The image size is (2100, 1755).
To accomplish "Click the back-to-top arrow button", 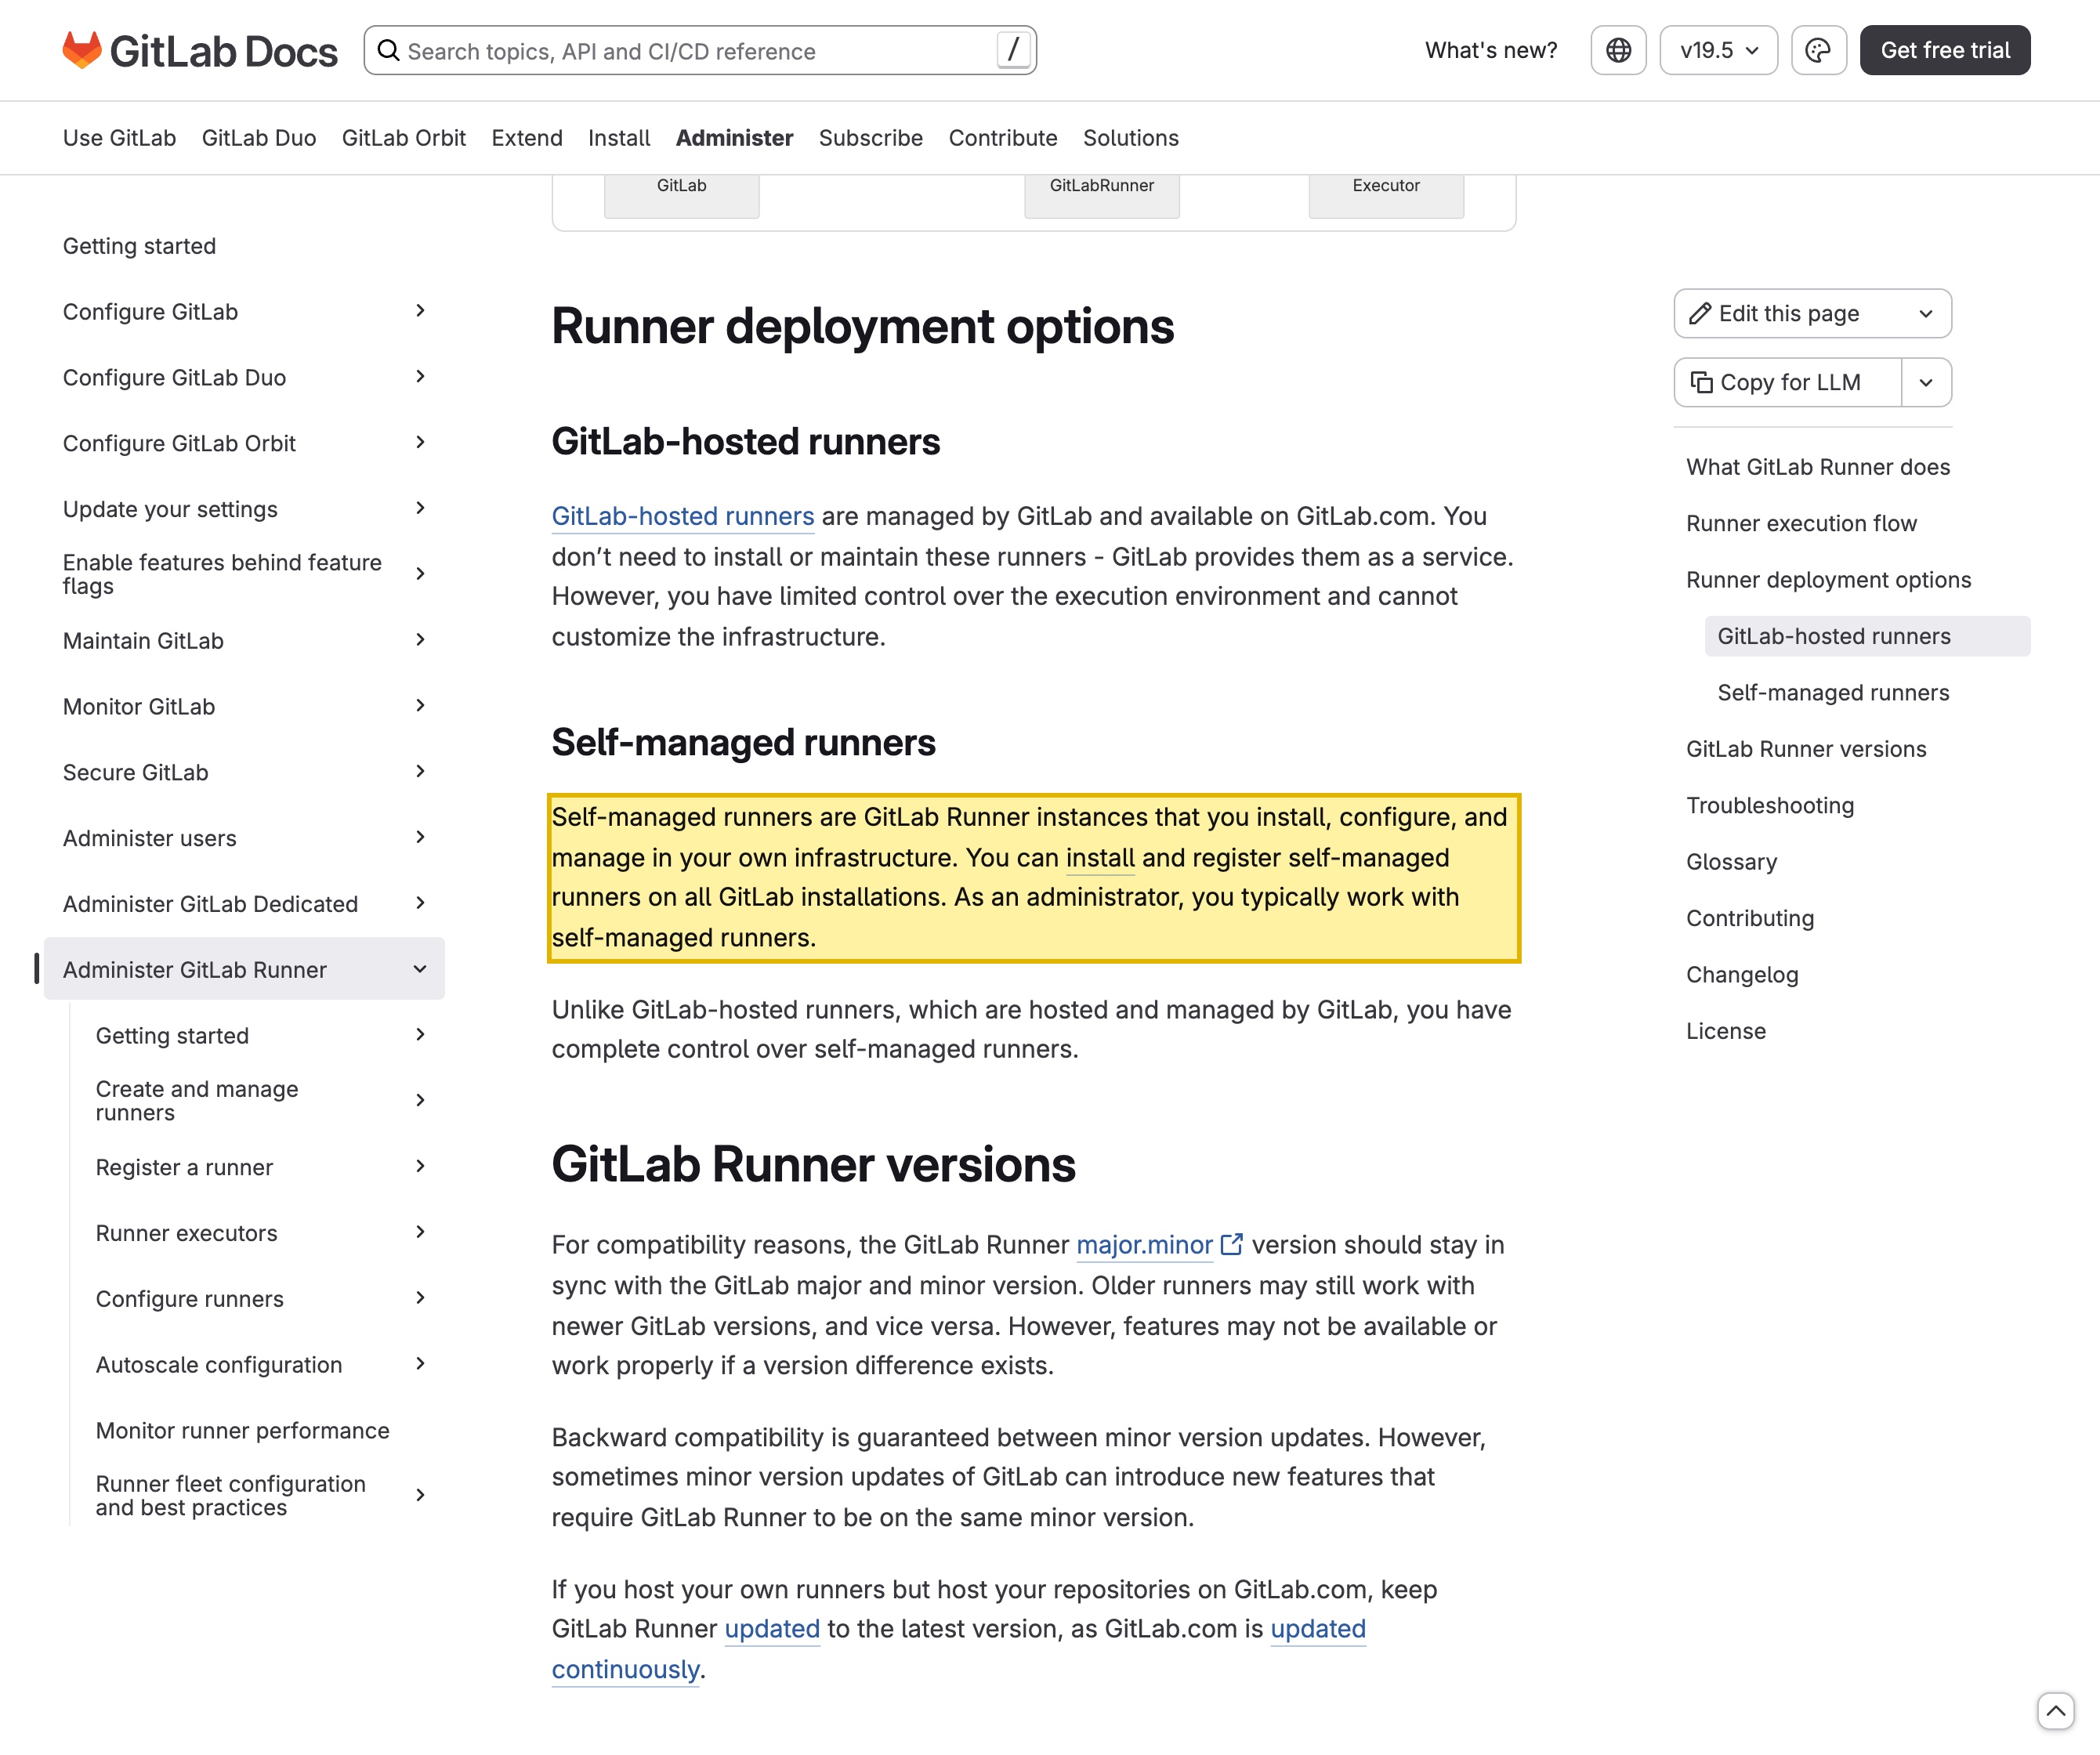I will [2055, 1710].
